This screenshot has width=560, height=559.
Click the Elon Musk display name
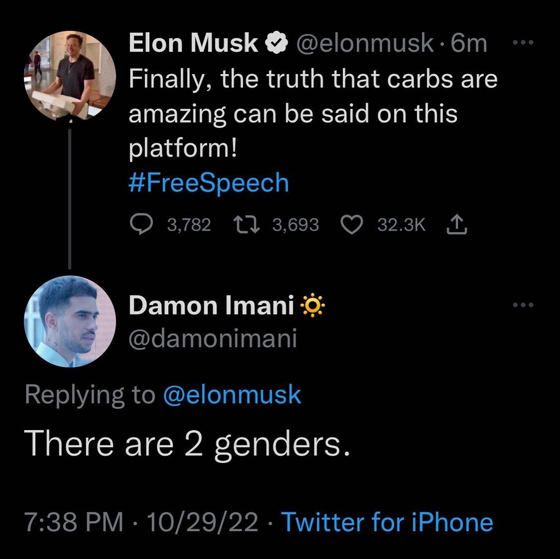pyautogui.click(x=193, y=44)
